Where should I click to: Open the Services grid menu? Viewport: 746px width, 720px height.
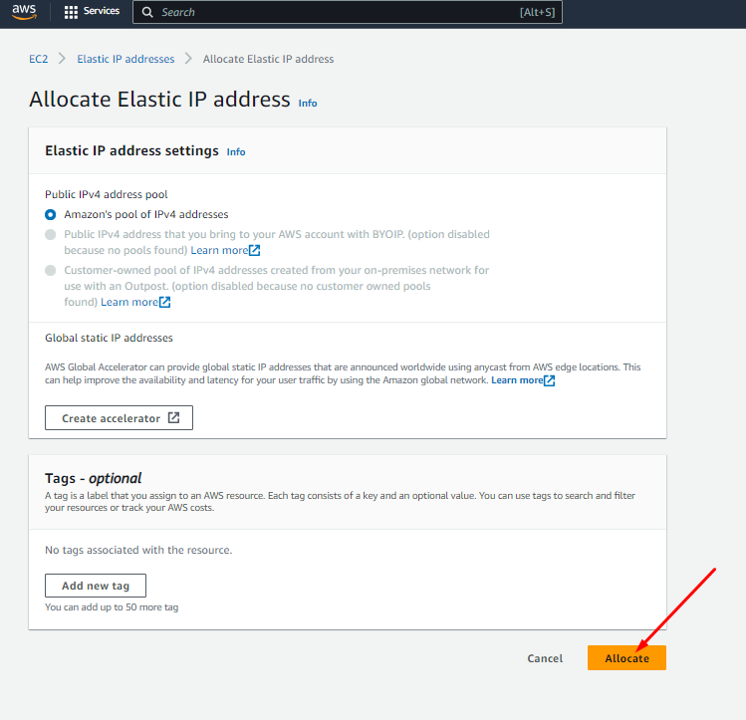click(92, 11)
